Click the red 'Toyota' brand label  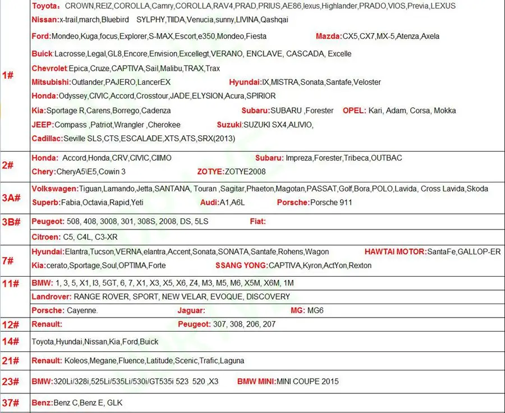(x=44, y=6)
